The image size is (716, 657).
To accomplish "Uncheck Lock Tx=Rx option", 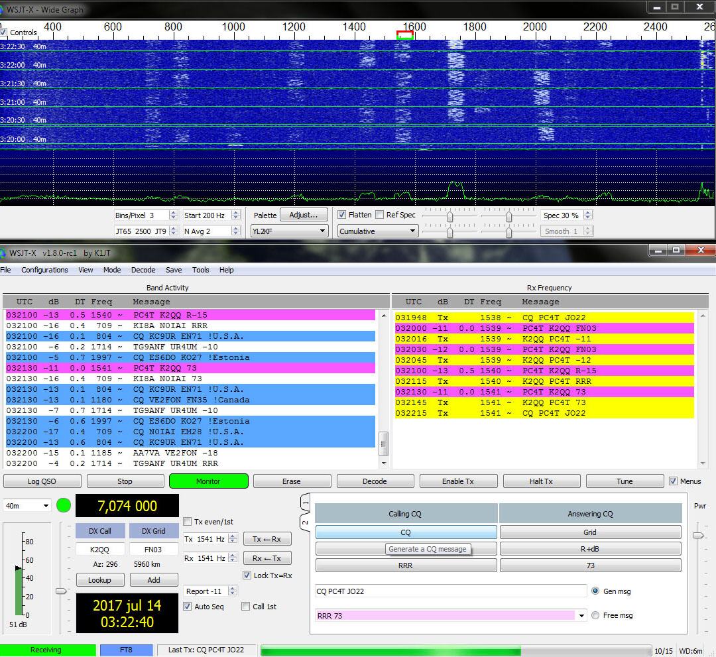I will pos(247,575).
